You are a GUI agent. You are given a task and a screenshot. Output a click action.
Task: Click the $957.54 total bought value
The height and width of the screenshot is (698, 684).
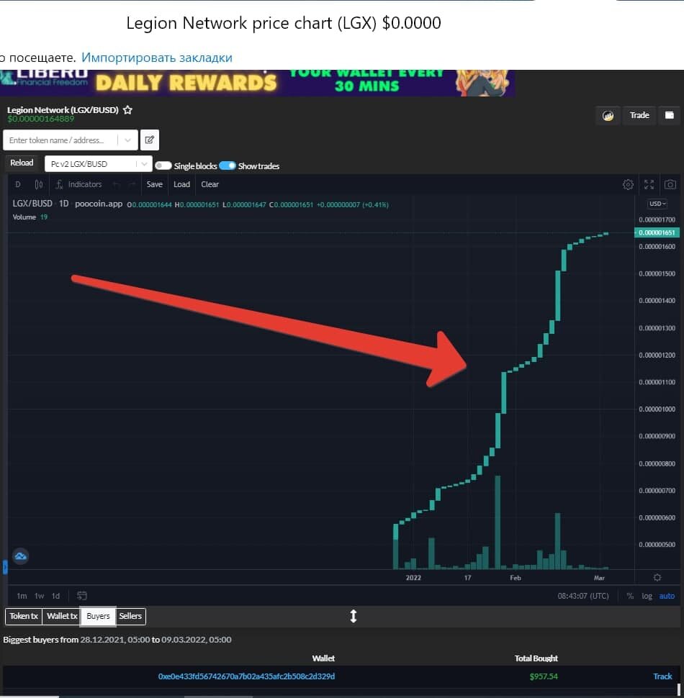(544, 676)
